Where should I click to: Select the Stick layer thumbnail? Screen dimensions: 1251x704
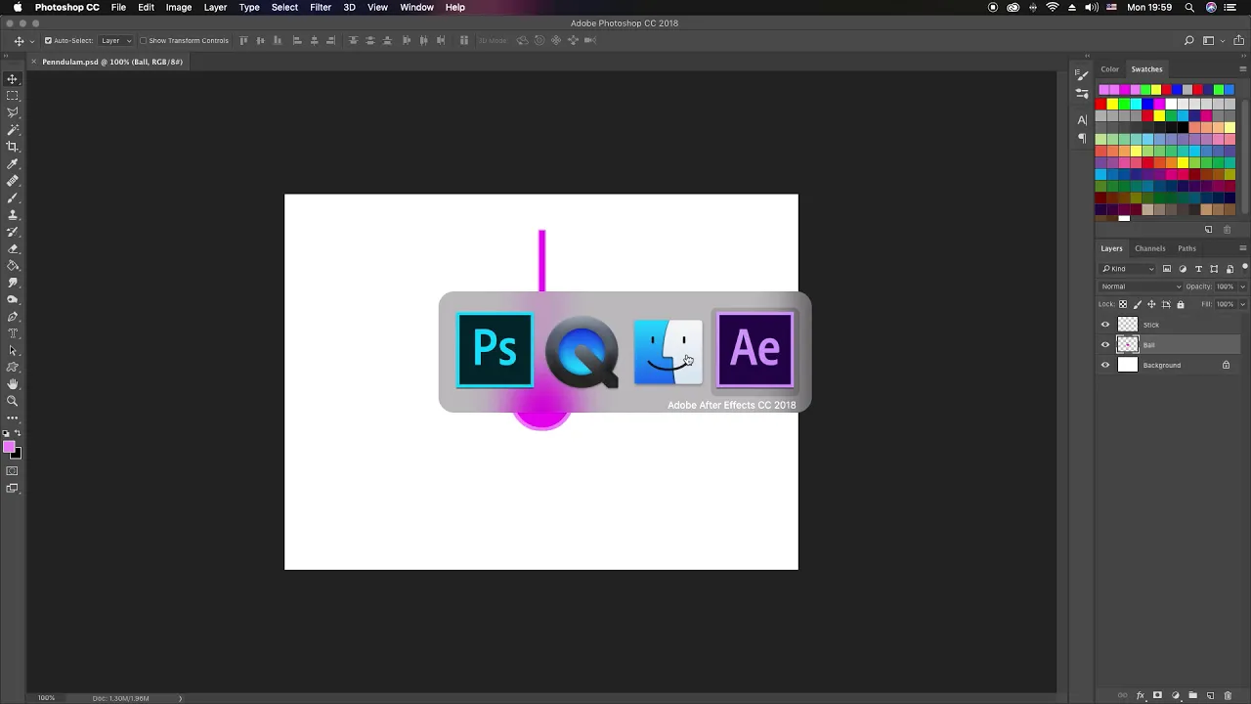(1128, 325)
